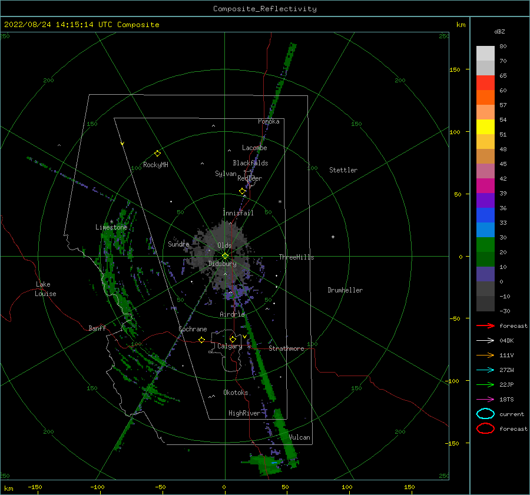Click the yellow diamond marker south of RedDeer
The width and height of the screenshot is (530, 495).
click(242, 191)
